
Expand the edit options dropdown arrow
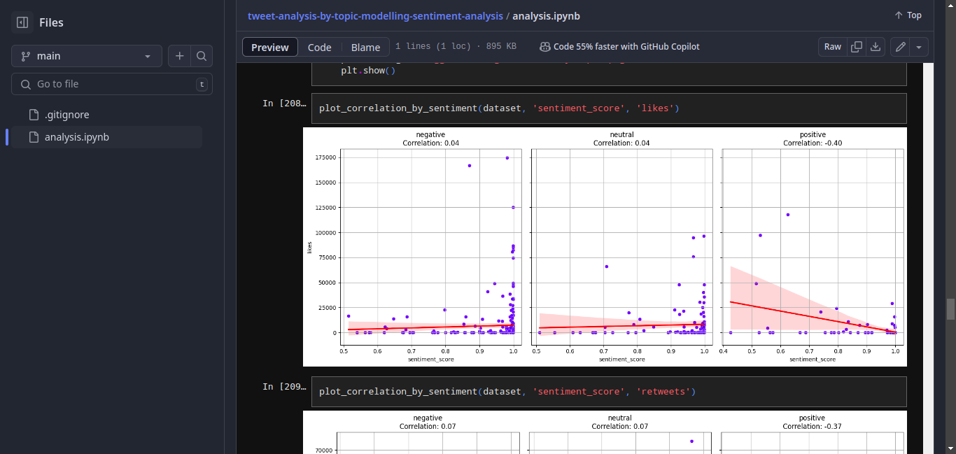click(919, 46)
